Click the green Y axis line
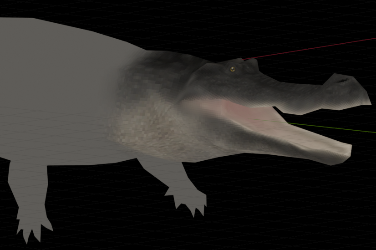 coord(332,128)
